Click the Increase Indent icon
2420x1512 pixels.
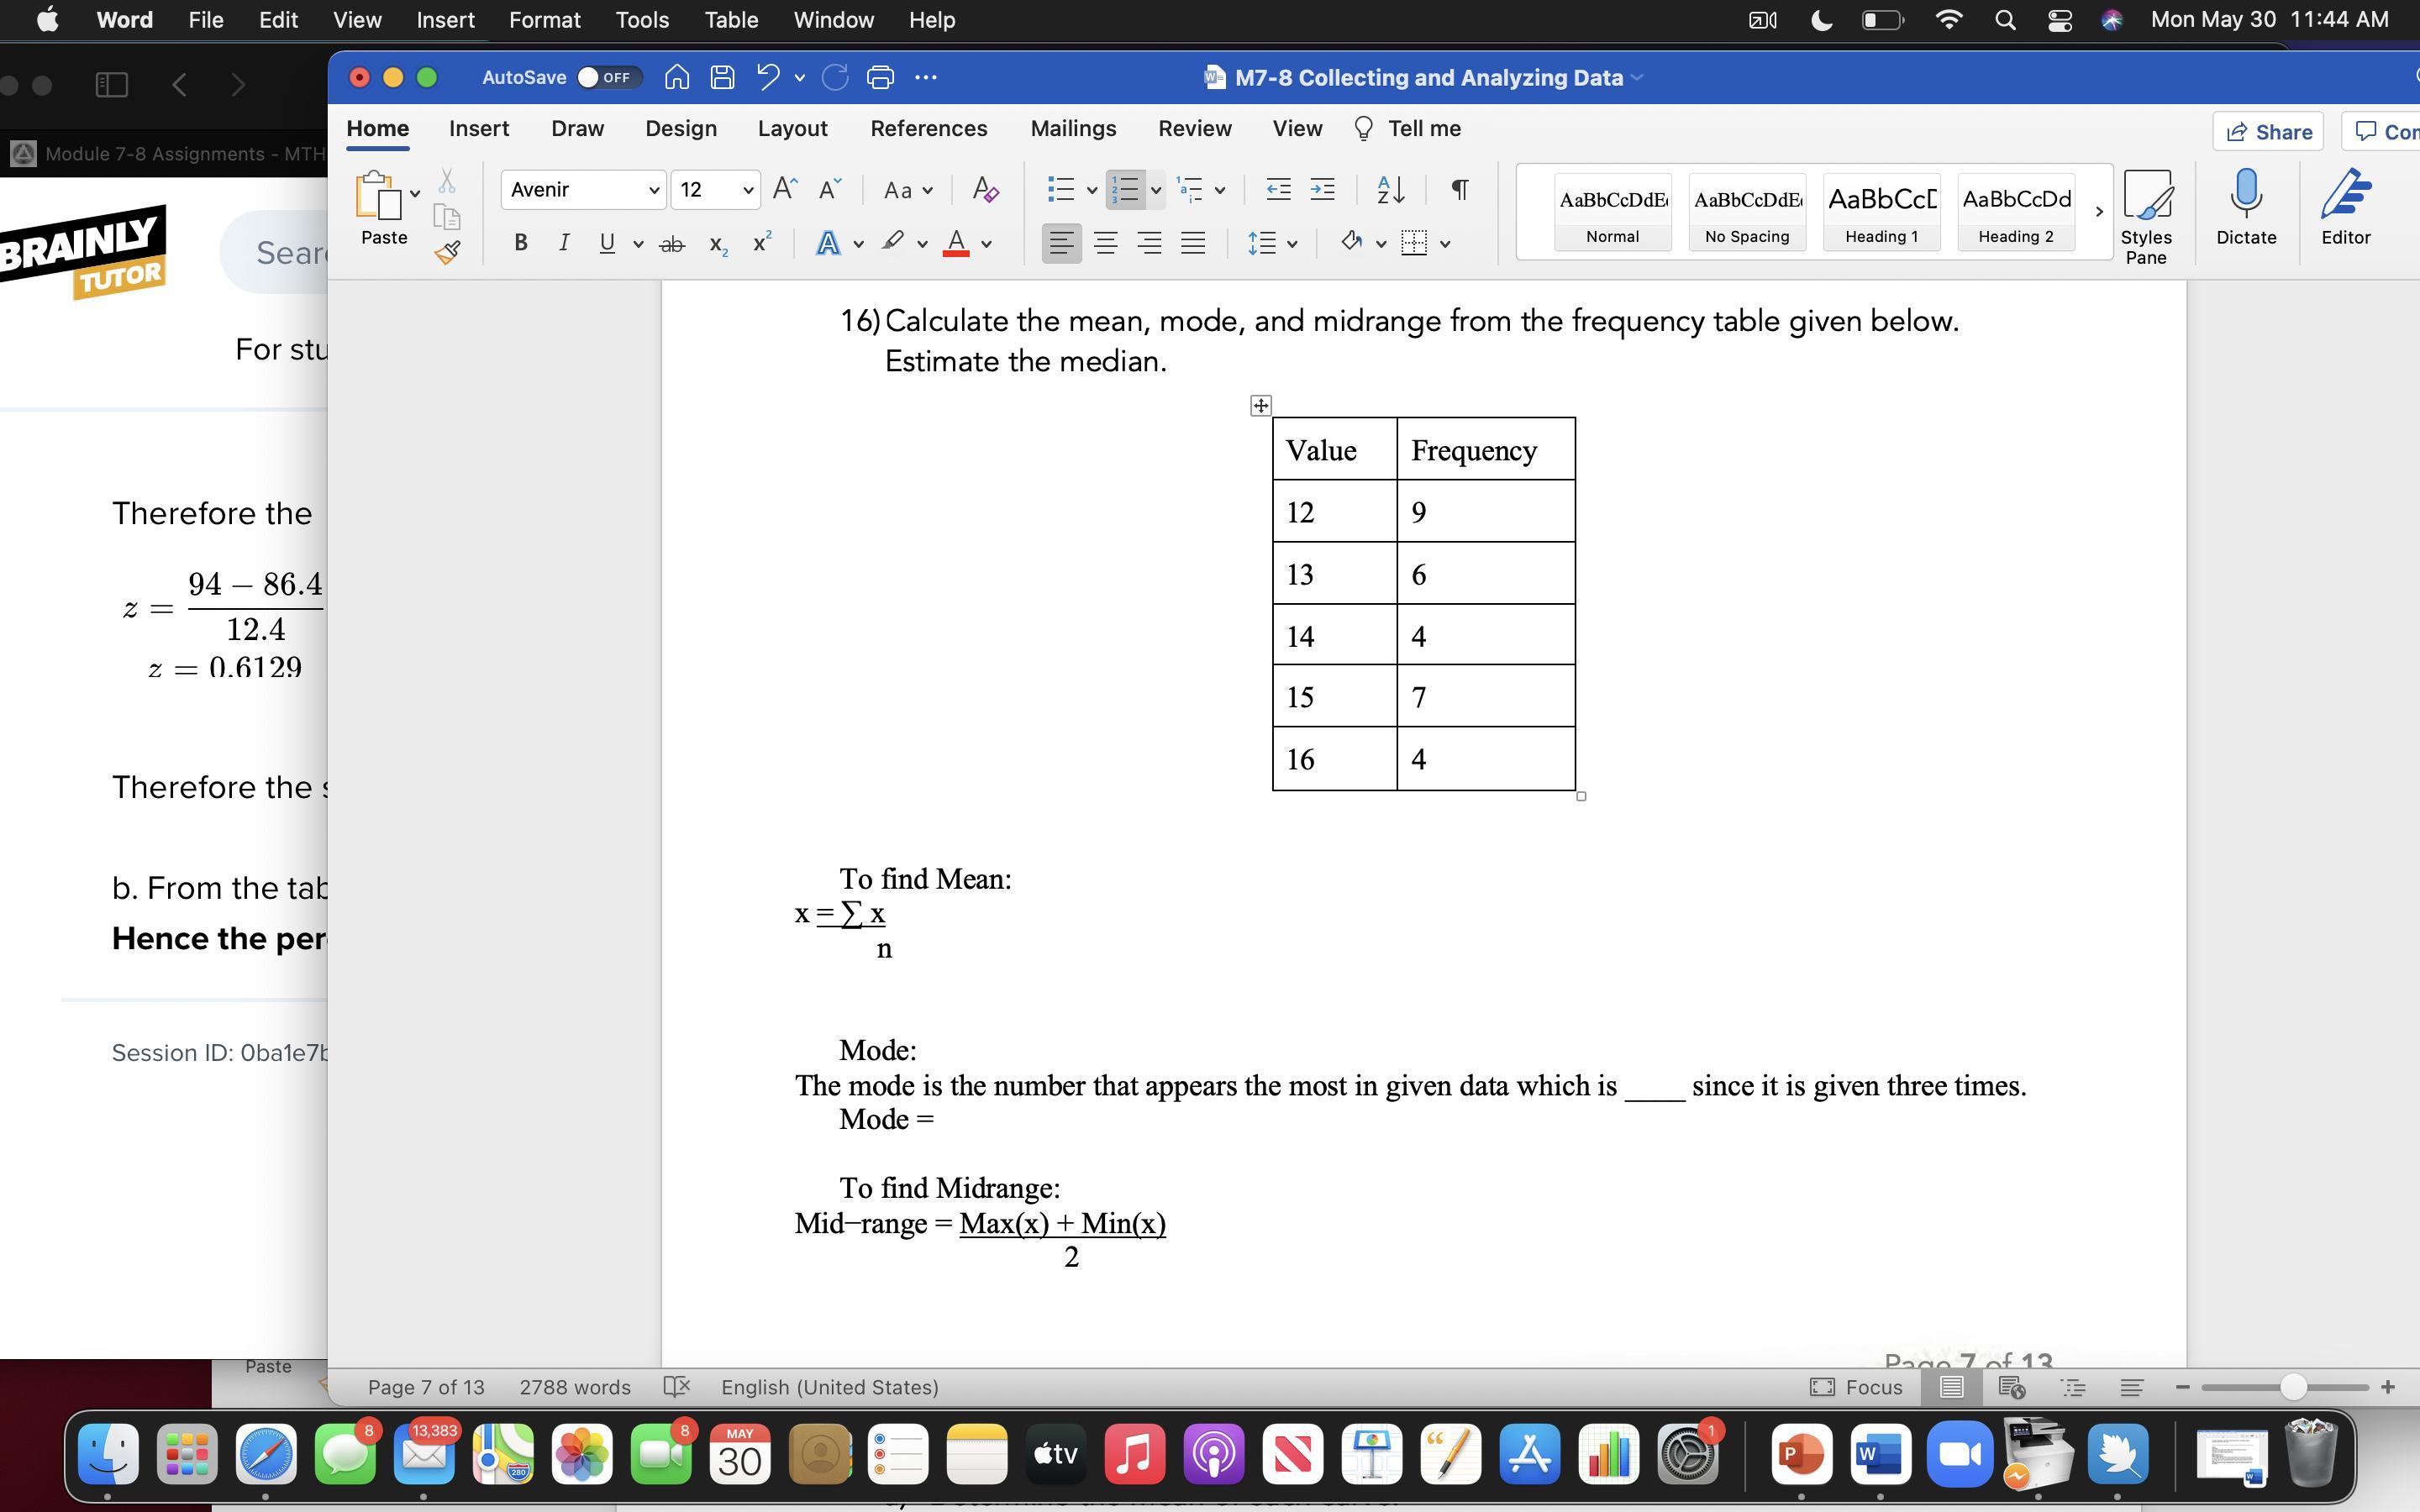click(x=1322, y=189)
